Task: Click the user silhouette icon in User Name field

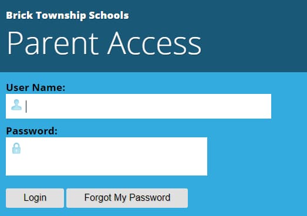Action: (x=16, y=105)
